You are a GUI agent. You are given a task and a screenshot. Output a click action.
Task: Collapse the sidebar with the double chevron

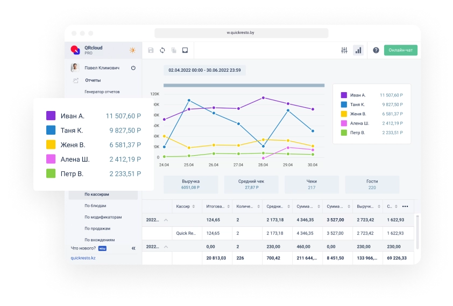pyautogui.click(x=133, y=248)
